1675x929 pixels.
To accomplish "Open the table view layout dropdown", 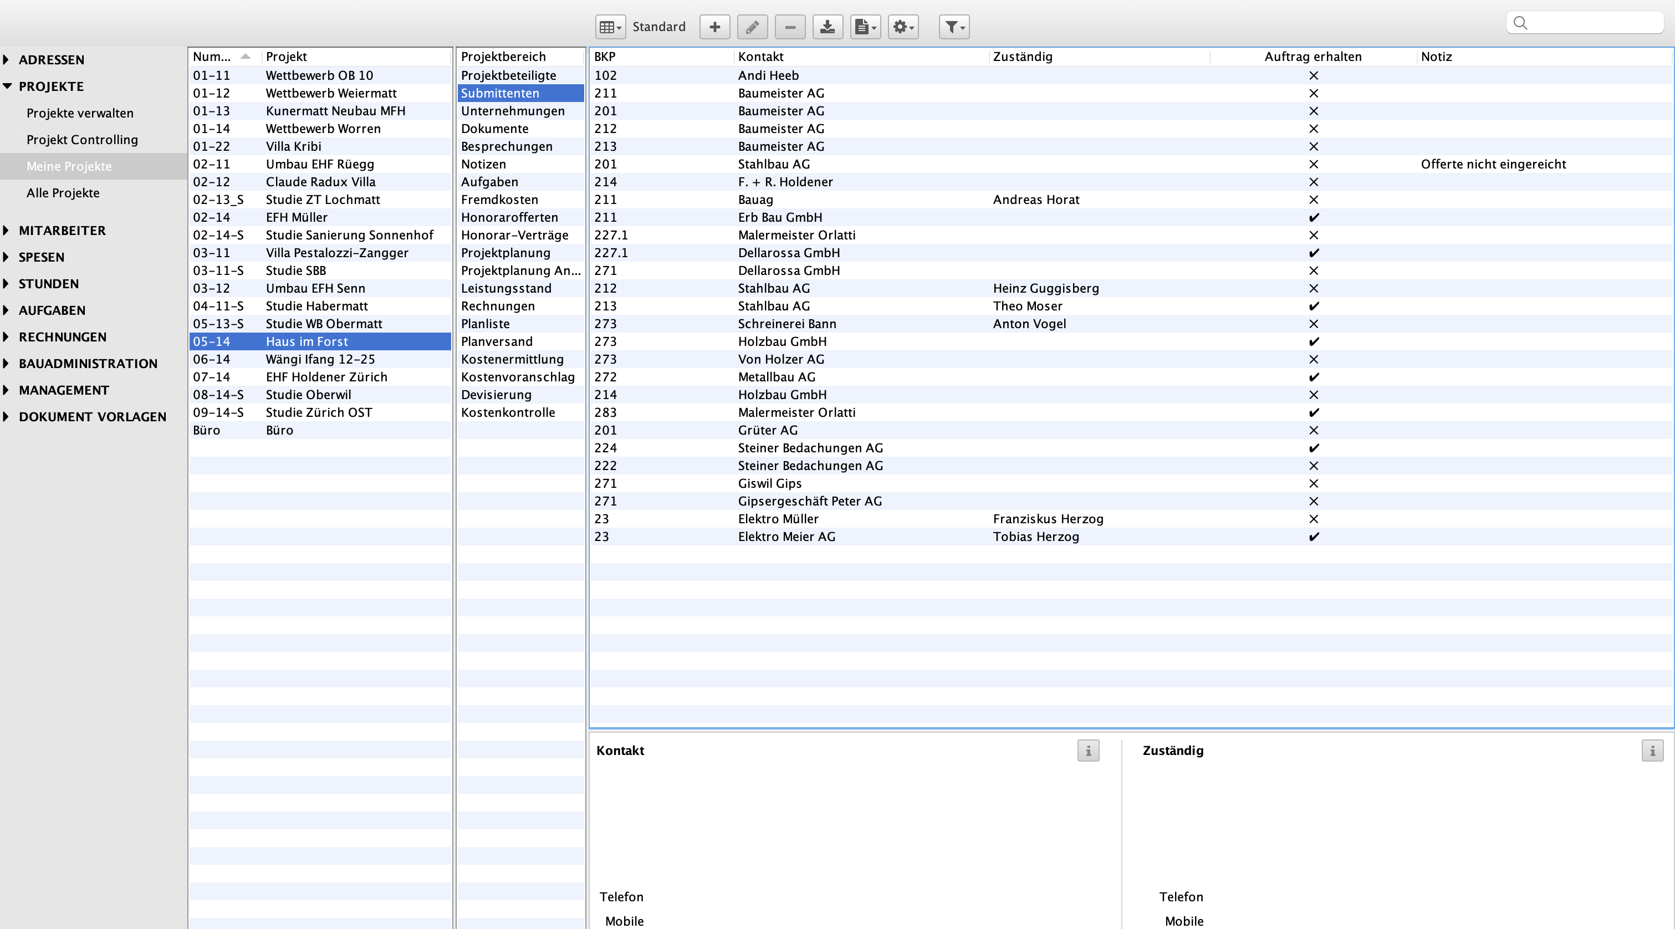I will [610, 27].
